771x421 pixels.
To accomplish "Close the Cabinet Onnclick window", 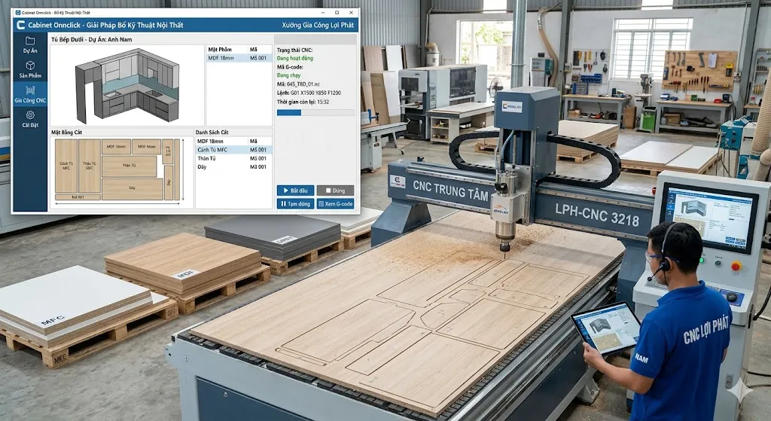I will coord(351,13).
